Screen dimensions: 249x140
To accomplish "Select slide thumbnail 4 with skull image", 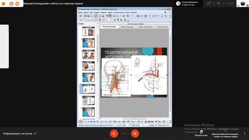I will tap(88, 43).
